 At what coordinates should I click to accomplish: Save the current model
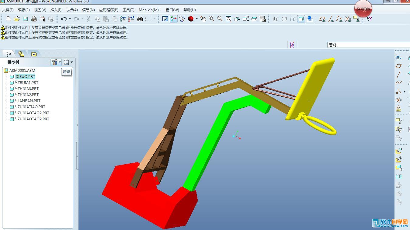(x=25, y=19)
